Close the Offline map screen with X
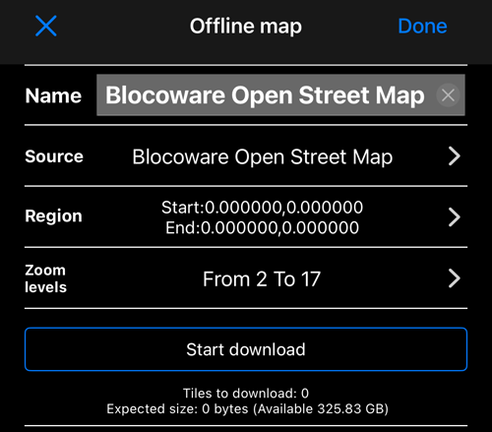The image size is (492, 432). click(46, 26)
